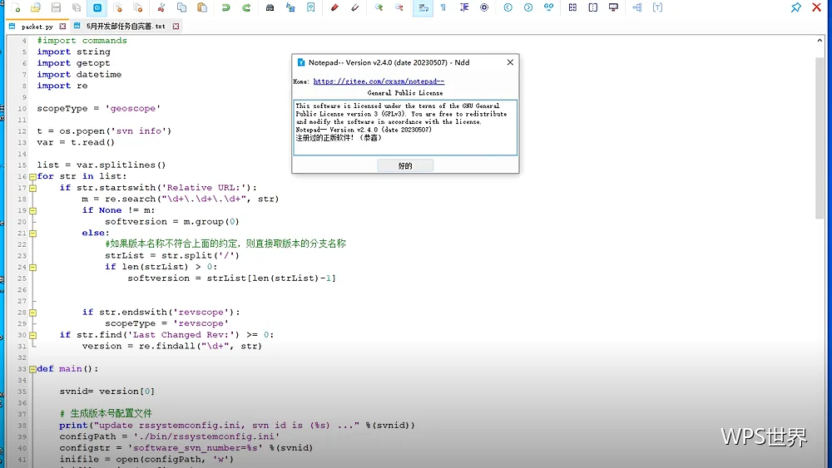Close the packet.py tab

click(62, 26)
